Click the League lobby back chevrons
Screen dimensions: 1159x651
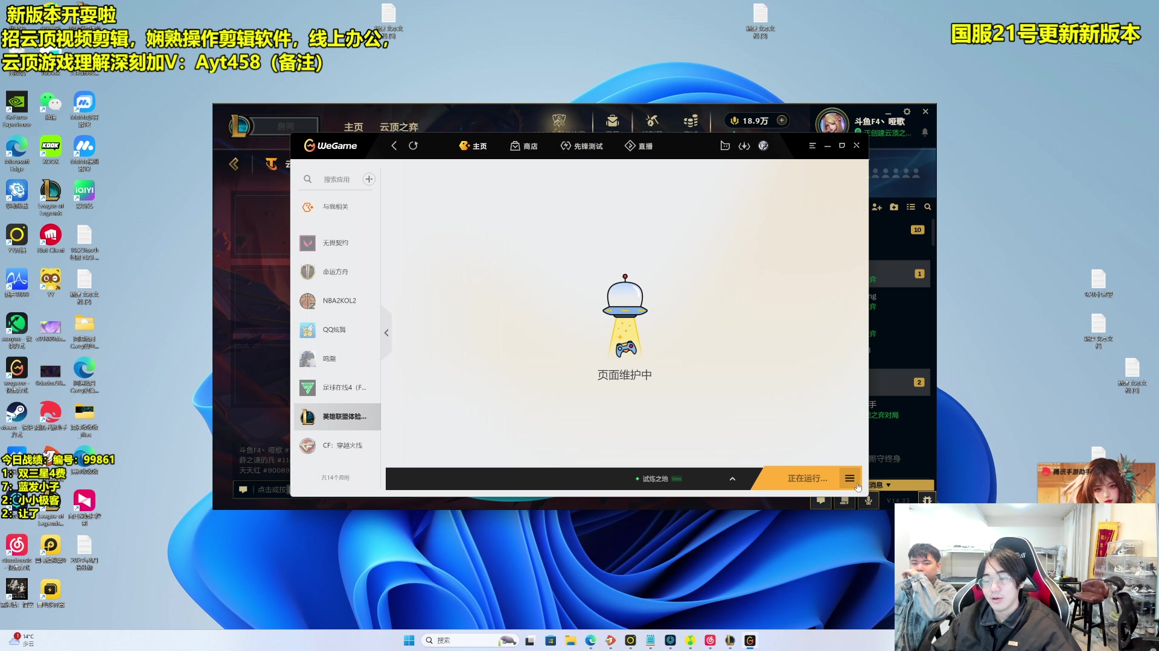(234, 164)
